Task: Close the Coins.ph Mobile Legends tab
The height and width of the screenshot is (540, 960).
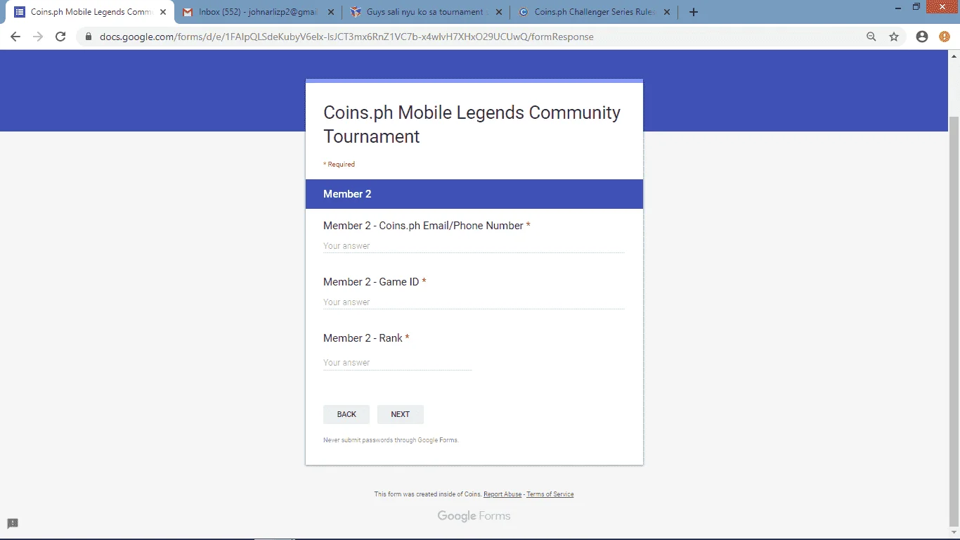Action: (163, 12)
